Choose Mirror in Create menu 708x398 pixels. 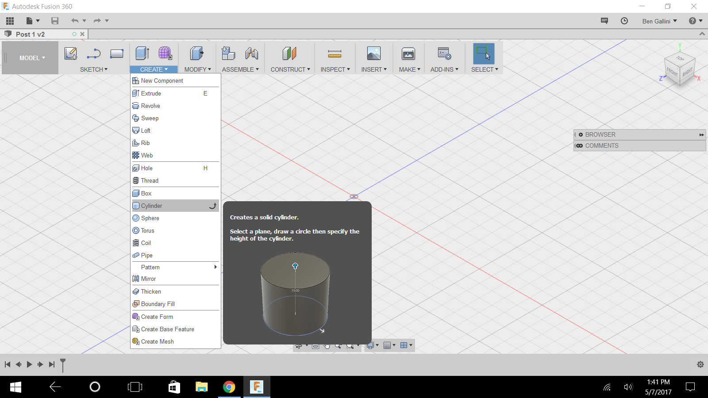pos(176,279)
